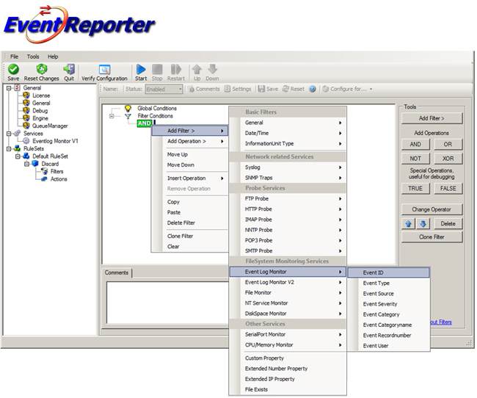
Task: Open Event Log Monitor V2 submenu
Action: point(288,282)
